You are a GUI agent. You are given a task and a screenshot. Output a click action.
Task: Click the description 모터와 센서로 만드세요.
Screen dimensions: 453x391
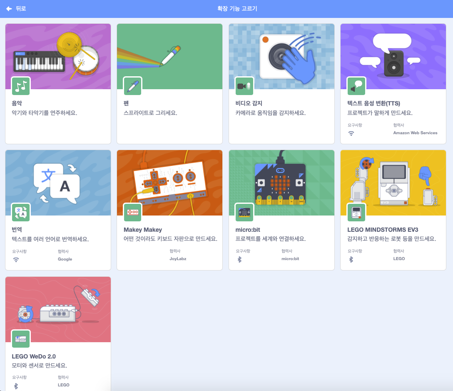[39, 366]
